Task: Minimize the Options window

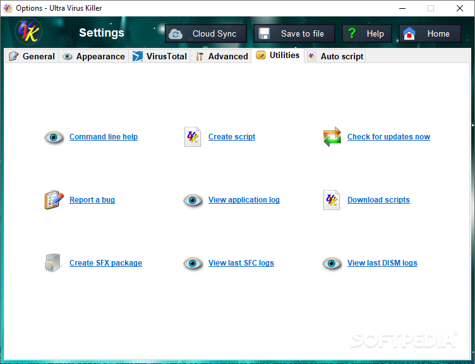Action: coord(402,8)
